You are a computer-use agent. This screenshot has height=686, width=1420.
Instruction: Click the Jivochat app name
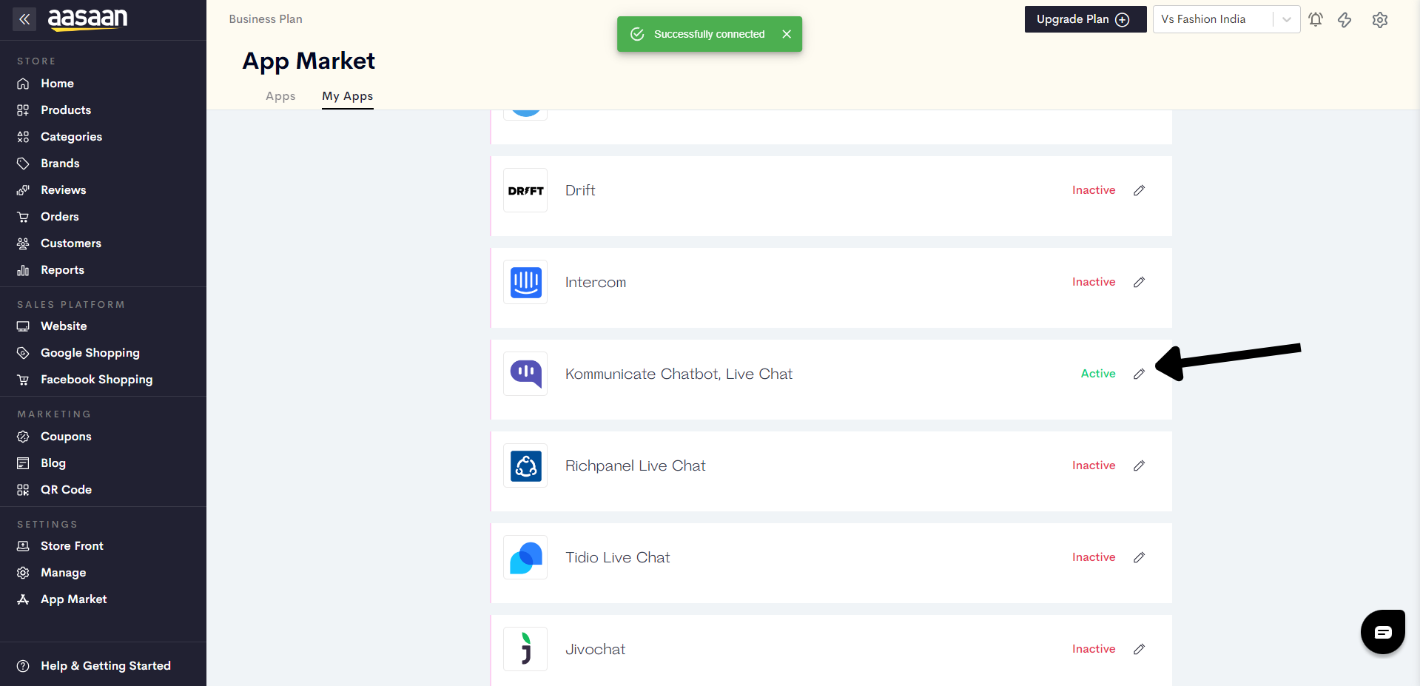[595, 649]
